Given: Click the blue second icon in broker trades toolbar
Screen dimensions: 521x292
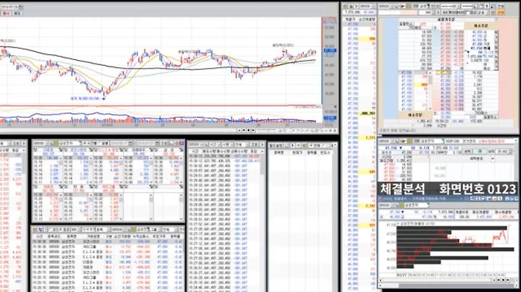Looking at the screenshot, I should [x=40, y=229].
